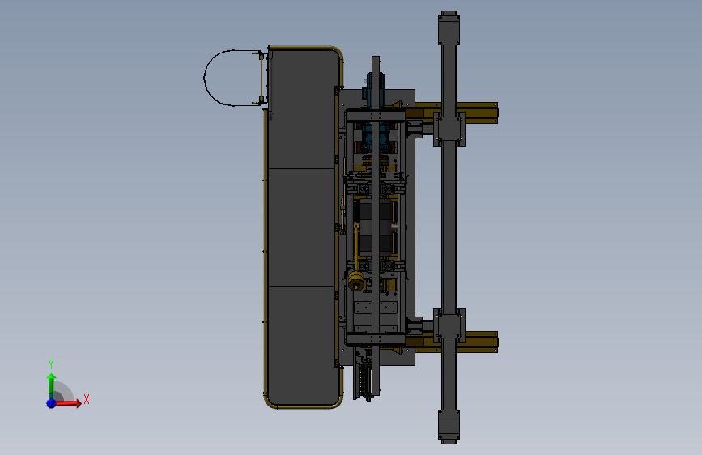Select the yellow pulley wheel in the mechanism
Image resolution: width=702 pixels, height=455 pixels.
click(356, 282)
